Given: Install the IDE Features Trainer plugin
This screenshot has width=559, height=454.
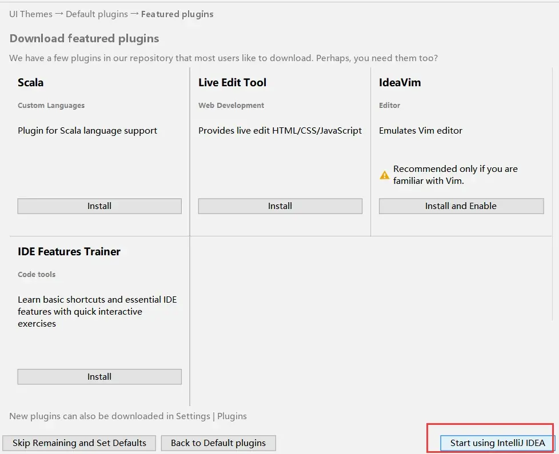Looking at the screenshot, I should pyautogui.click(x=99, y=377).
